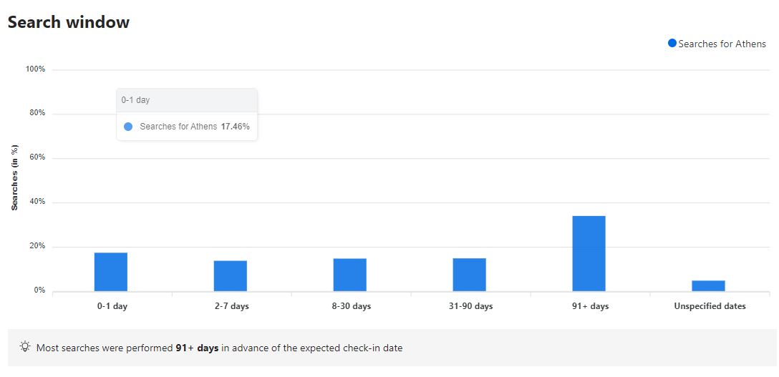
Task: Click the blue legend dot for Athens
Action: [672, 44]
